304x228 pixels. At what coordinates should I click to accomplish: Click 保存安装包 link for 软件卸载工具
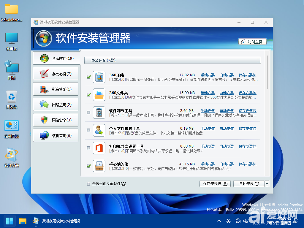coord(247,111)
